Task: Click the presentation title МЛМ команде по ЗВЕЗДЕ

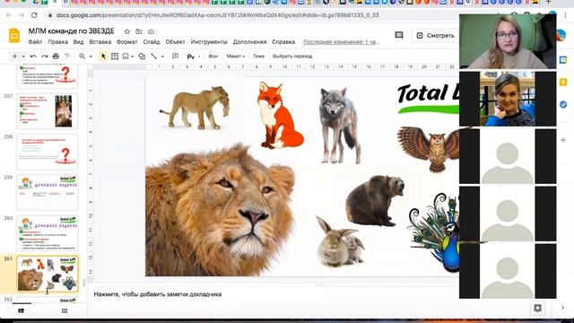Action: pyautogui.click(x=72, y=31)
